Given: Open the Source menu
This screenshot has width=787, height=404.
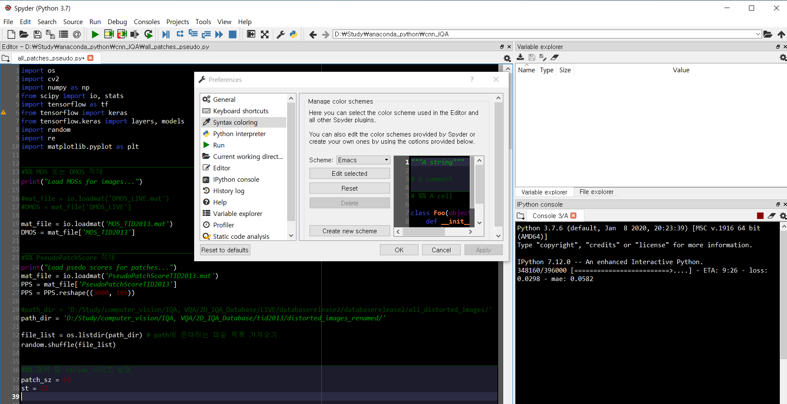Looking at the screenshot, I should 73,22.
